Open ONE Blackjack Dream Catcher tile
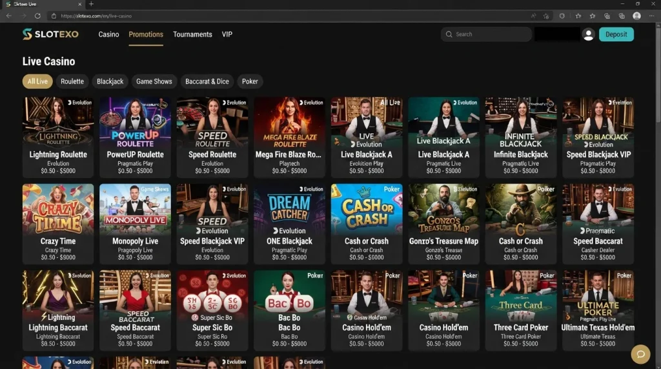Viewport: 661px width, 369px height. coord(290,224)
